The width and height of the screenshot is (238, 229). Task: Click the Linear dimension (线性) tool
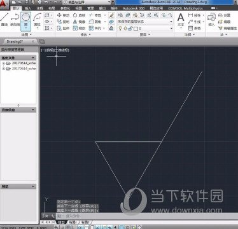coord(195,15)
